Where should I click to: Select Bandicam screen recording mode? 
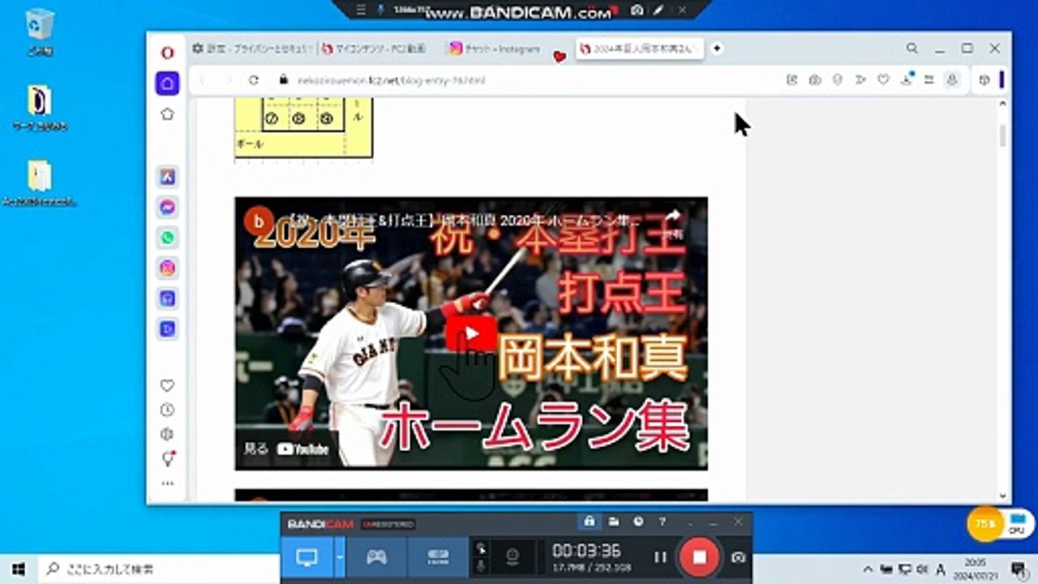[307, 557]
